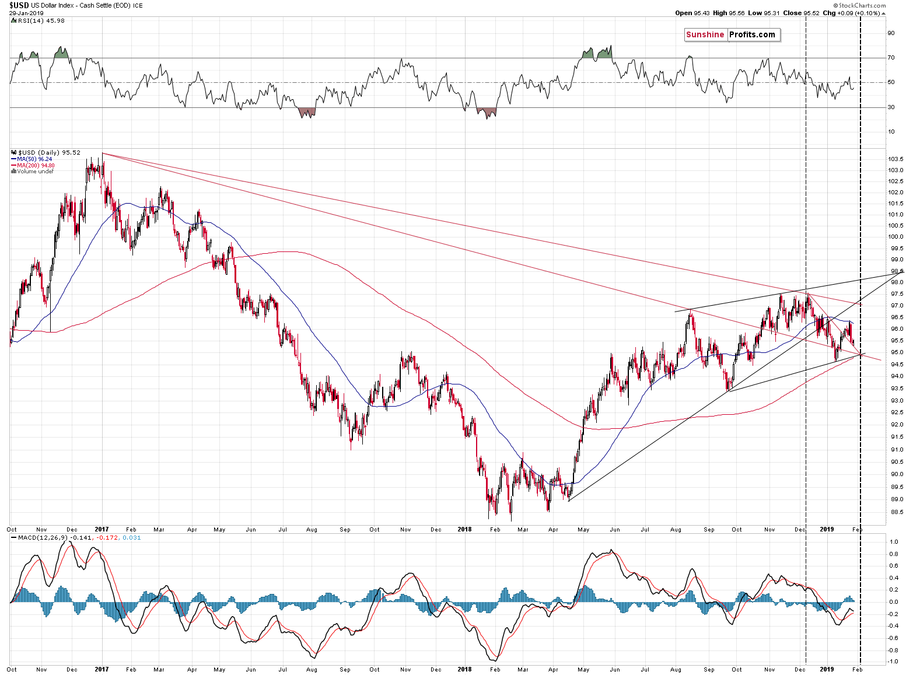913x675 pixels.
Task: Click the volume bars icon beside Volume undef
Action: [13, 172]
